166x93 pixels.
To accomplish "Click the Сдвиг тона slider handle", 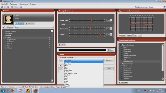I will (91, 20).
